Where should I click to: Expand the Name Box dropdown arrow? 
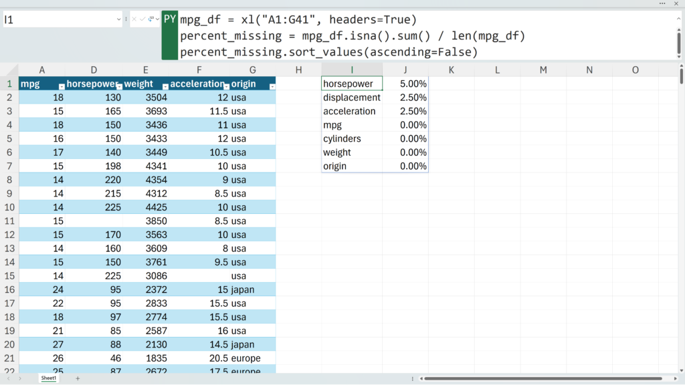[x=118, y=19]
